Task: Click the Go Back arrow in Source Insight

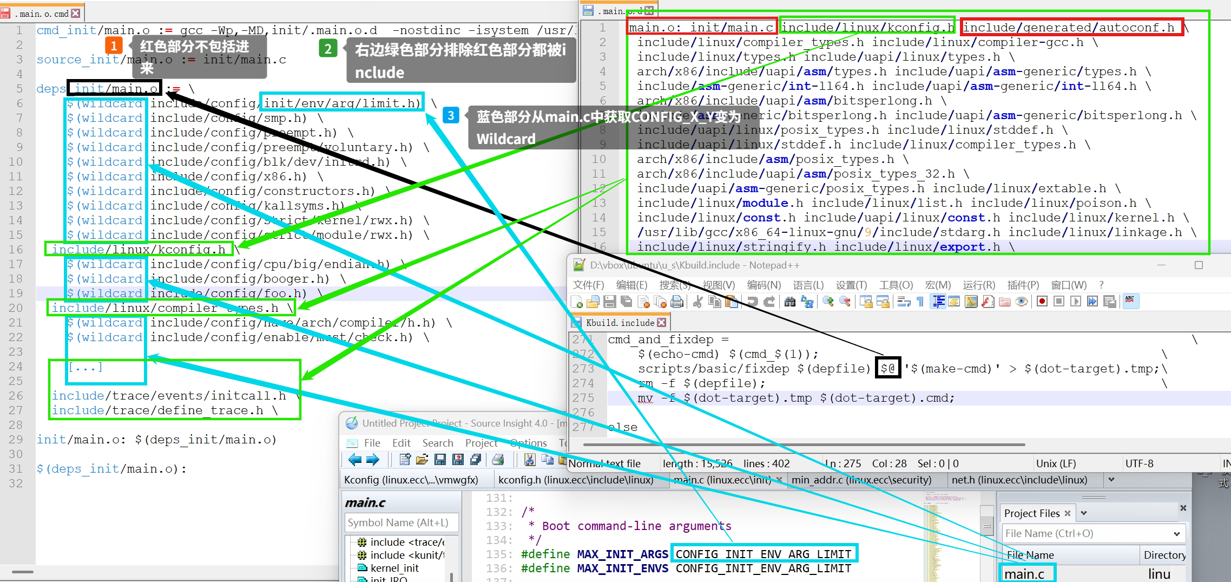Action: pos(355,460)
